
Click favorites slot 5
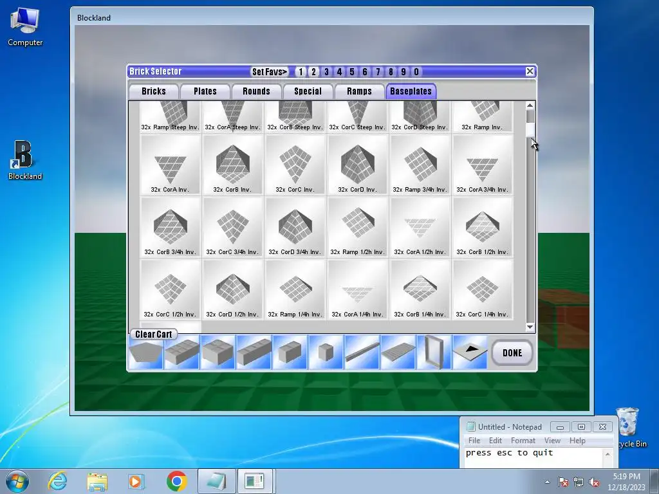pyautogui.click(x=352, y=72)
